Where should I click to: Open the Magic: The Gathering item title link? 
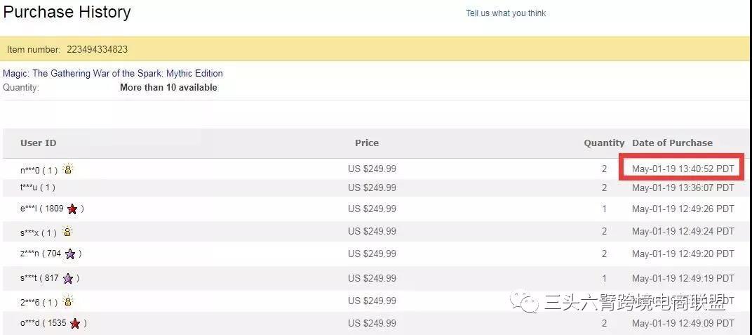[x=113, y=73]
